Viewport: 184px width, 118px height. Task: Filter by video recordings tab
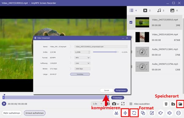click(147, 10)
